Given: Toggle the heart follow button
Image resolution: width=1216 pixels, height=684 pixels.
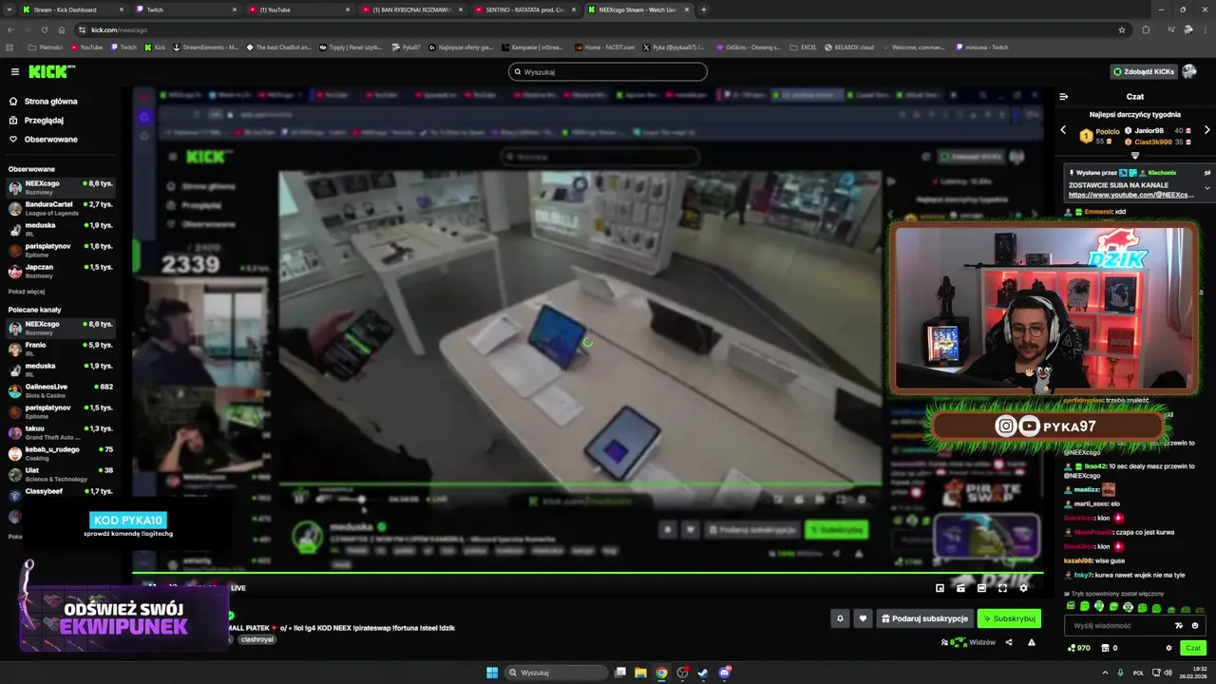Looking at the screenshot, I should pos(863,618).
